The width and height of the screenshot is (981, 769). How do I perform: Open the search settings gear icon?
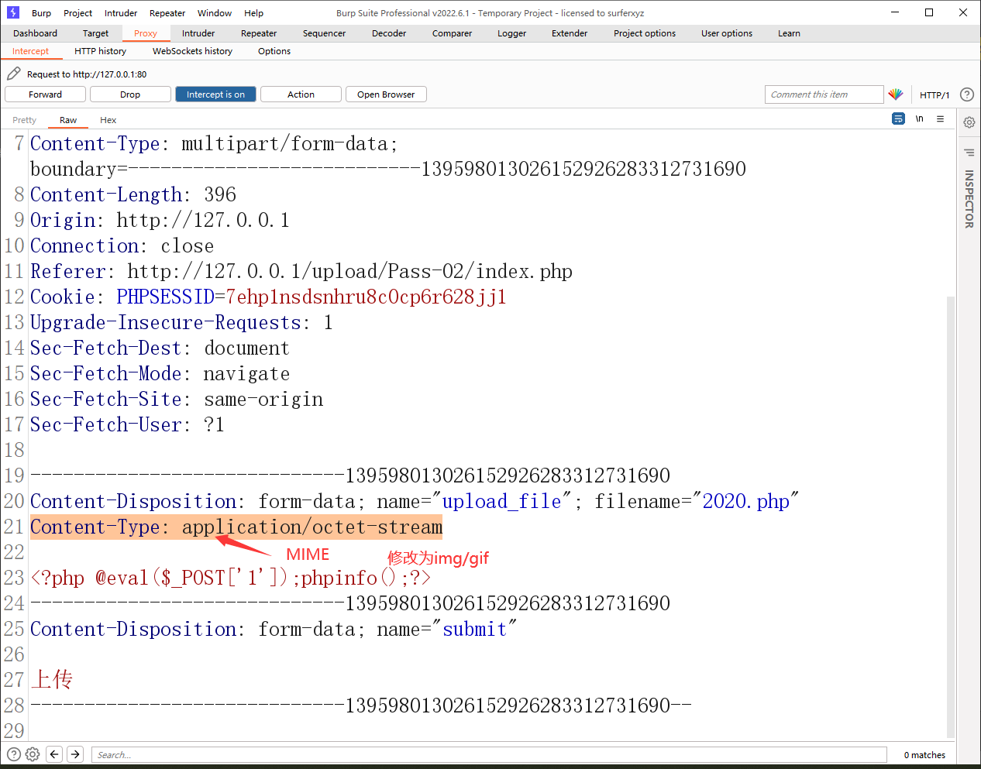coord(33,754)
